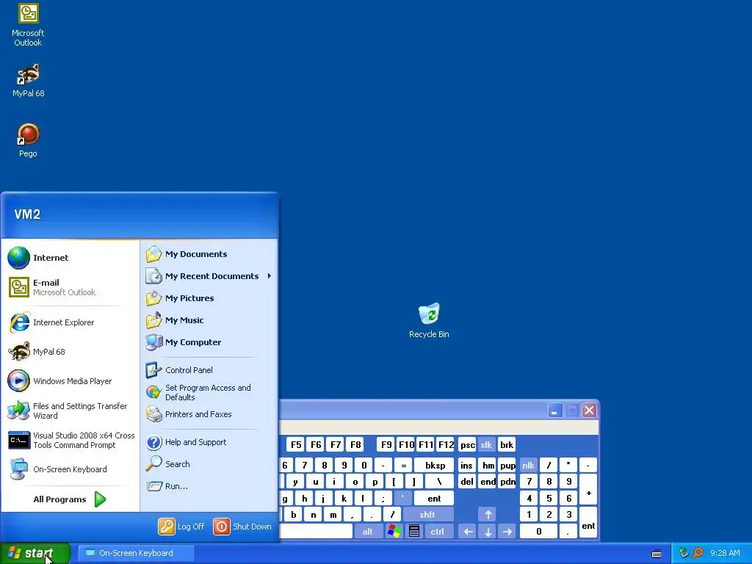Open E-mail Microsoft Outlook in Start menu
Screen dimensions: 752x564
pyautogui.click(x=70, y=287)
